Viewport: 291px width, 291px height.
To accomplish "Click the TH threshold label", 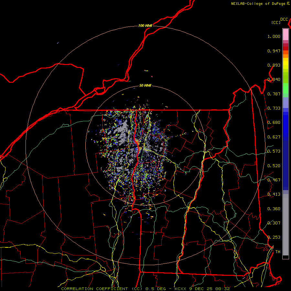I will pyautogui.click(x=278, y=252).
